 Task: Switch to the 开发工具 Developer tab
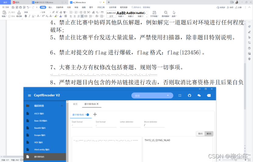pyautogui.click(x=101, y=7)
